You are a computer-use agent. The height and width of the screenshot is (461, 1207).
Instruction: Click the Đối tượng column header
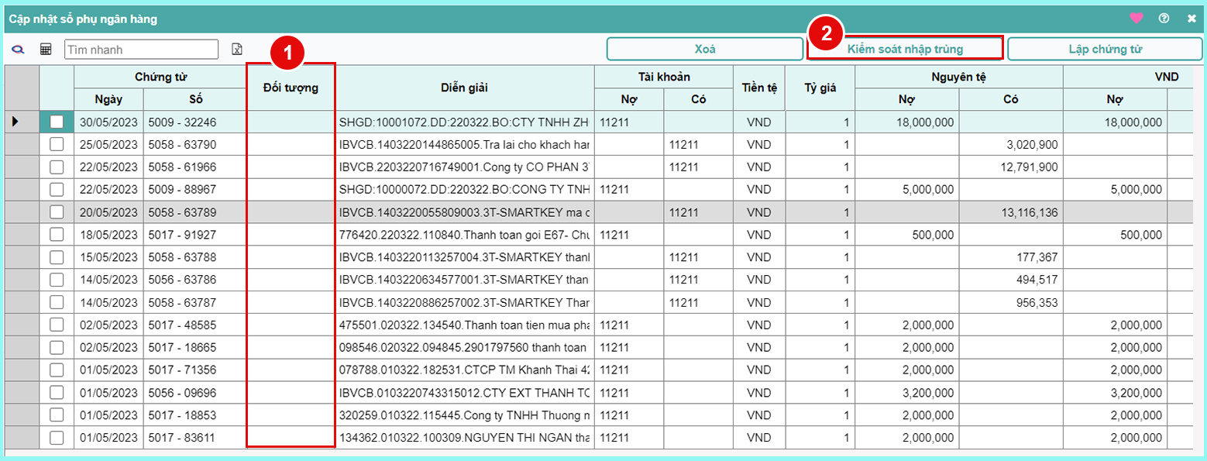click(291, 88)
